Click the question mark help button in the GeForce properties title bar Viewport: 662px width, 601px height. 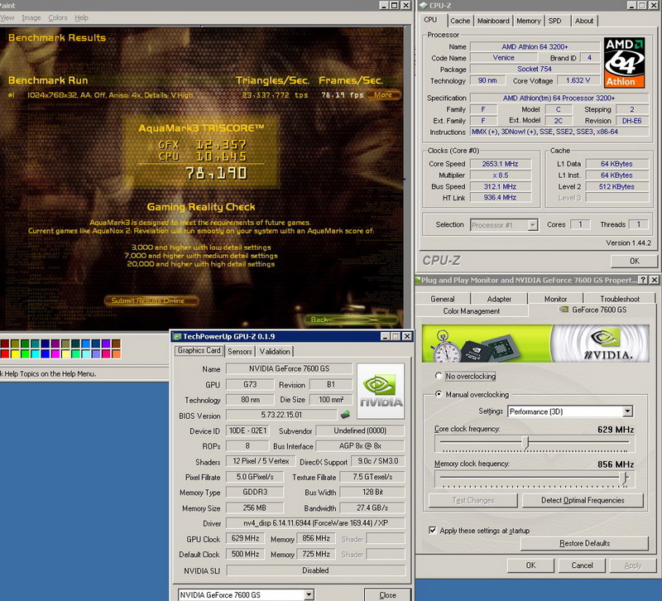point(643,280)
